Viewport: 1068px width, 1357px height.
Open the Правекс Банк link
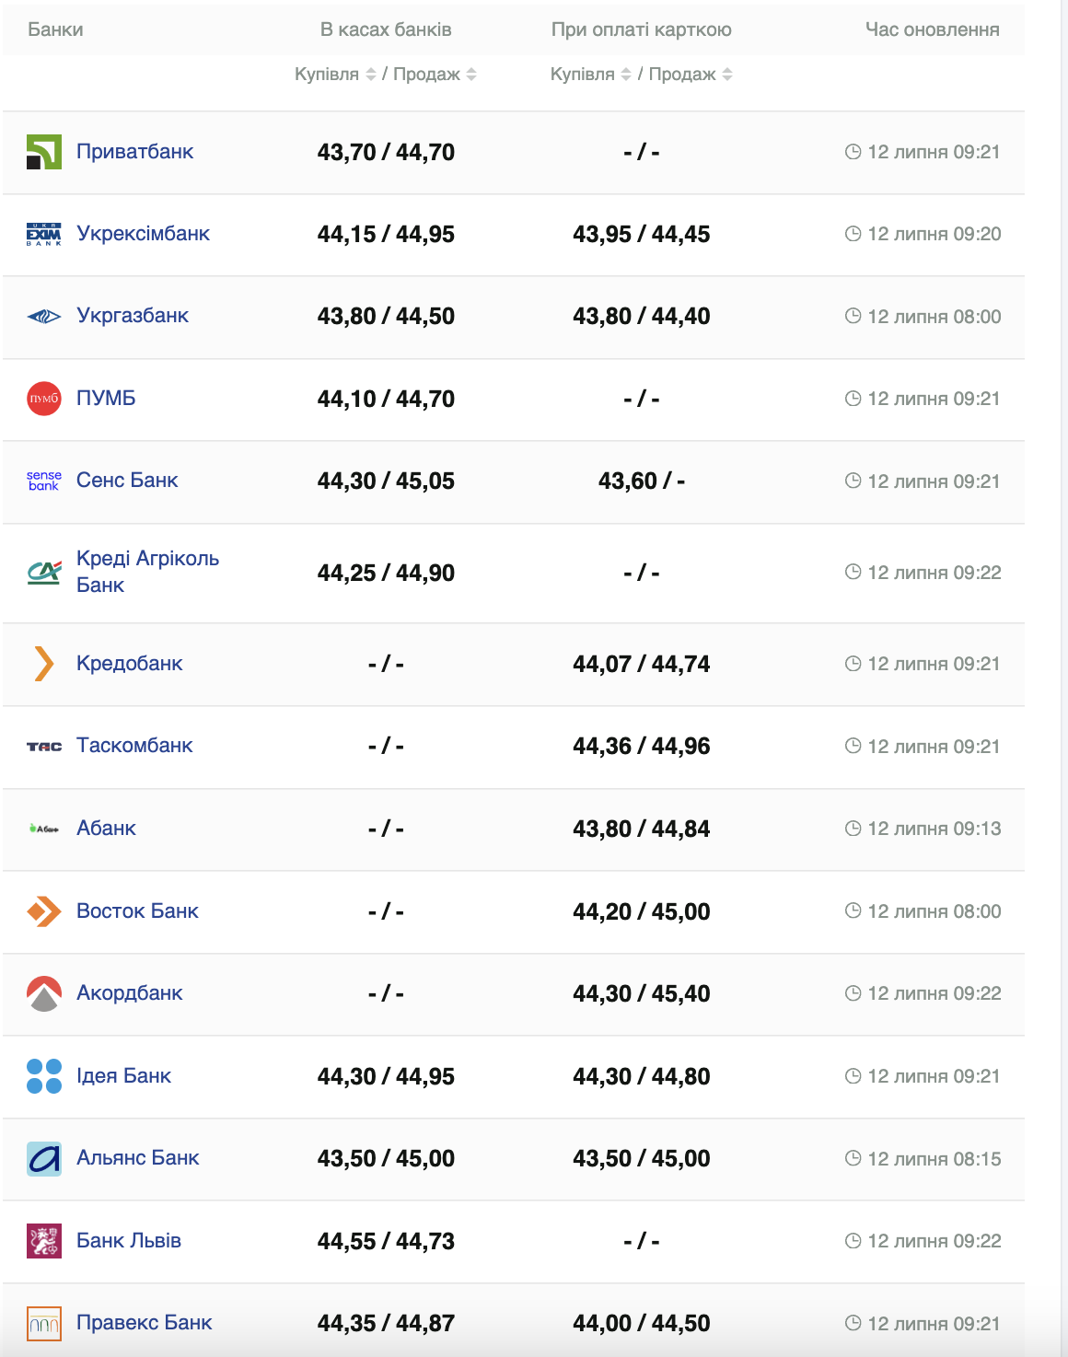click(x=144, y=1323)
